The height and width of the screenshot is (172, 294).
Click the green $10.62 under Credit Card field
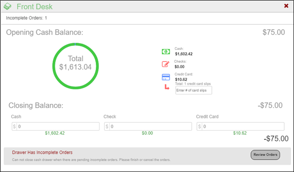[x=240, y=133]
